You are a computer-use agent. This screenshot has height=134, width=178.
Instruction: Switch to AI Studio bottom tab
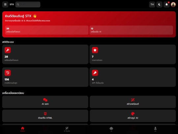[67, 129]
